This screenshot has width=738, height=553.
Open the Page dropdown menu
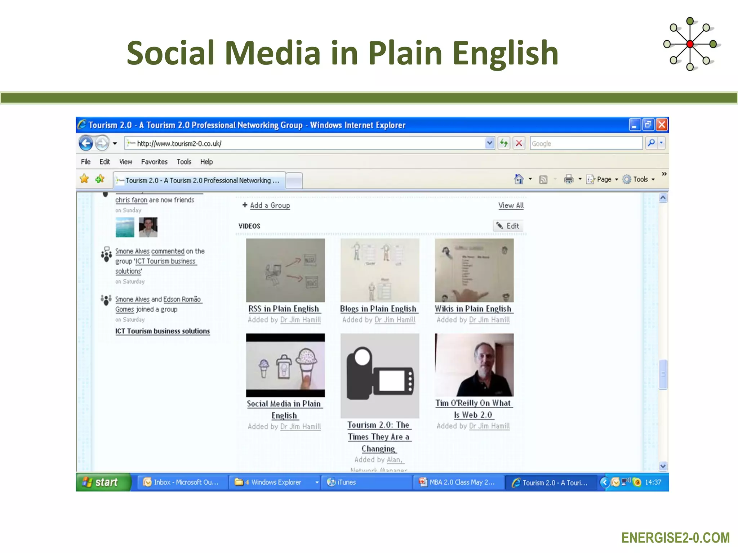coord(602,179)
